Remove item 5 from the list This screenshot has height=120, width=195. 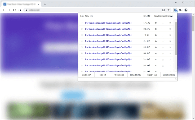170,47
